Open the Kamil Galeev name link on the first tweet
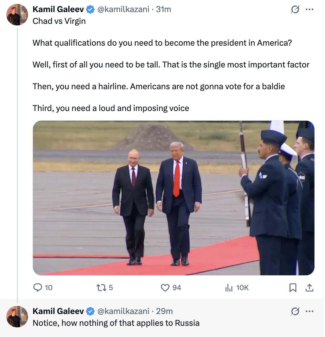 pos(59,9)
